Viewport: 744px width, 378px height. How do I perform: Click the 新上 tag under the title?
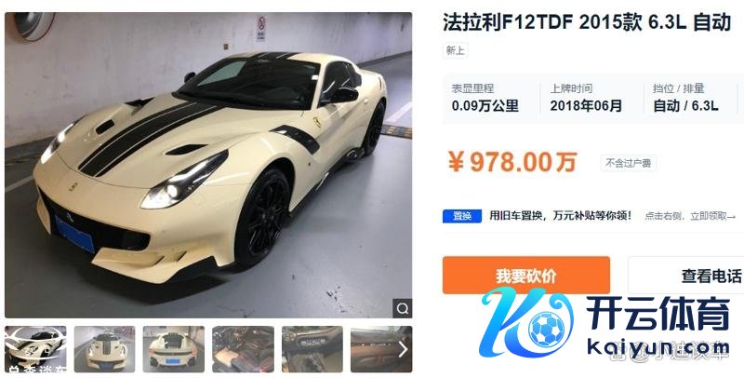click(x=456, y=50)
